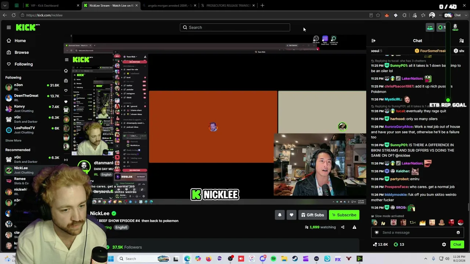This screenshot has height=264, width=470.
Task: Click the Kicks wallet button in header
Action: [442, 27]
